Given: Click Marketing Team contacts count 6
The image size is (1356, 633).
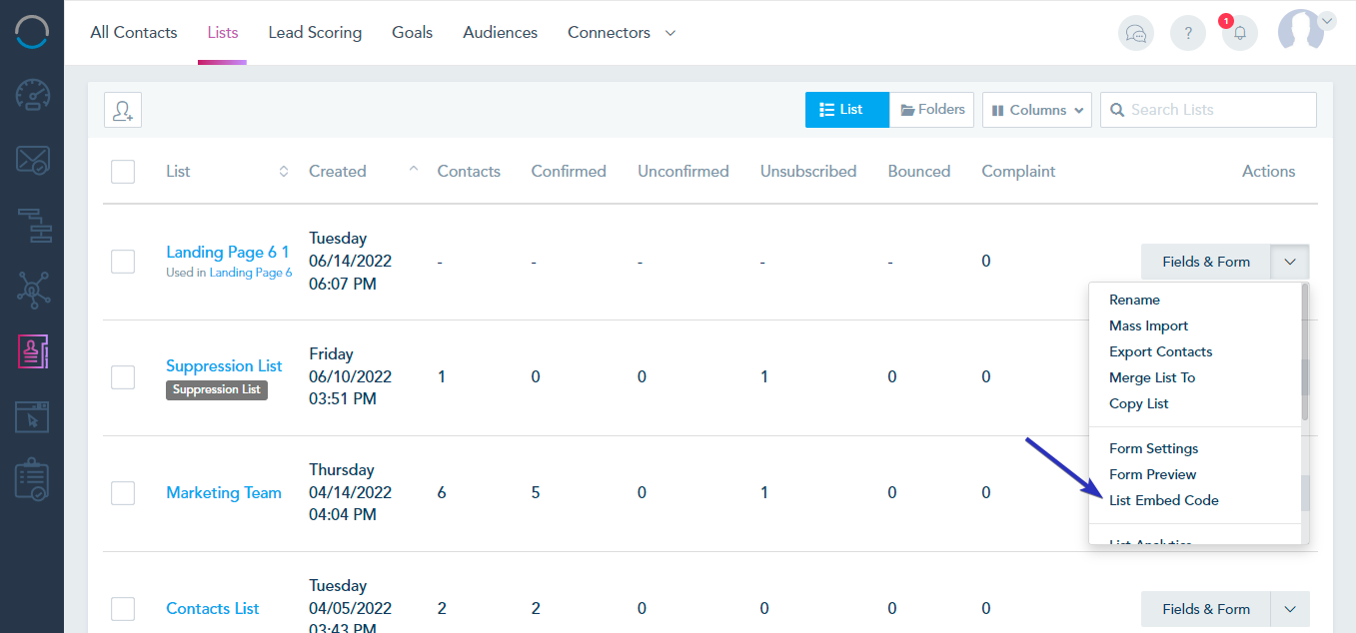Looking at the screenshot, I should [x=442, y=492].
